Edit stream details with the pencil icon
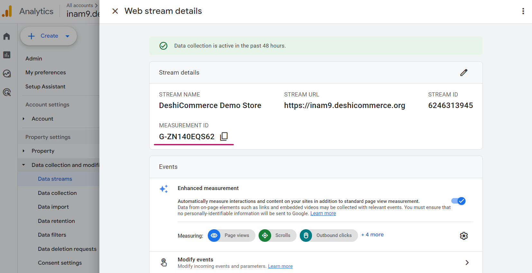The height and width of the screenshot is (273, 532). 464,73
